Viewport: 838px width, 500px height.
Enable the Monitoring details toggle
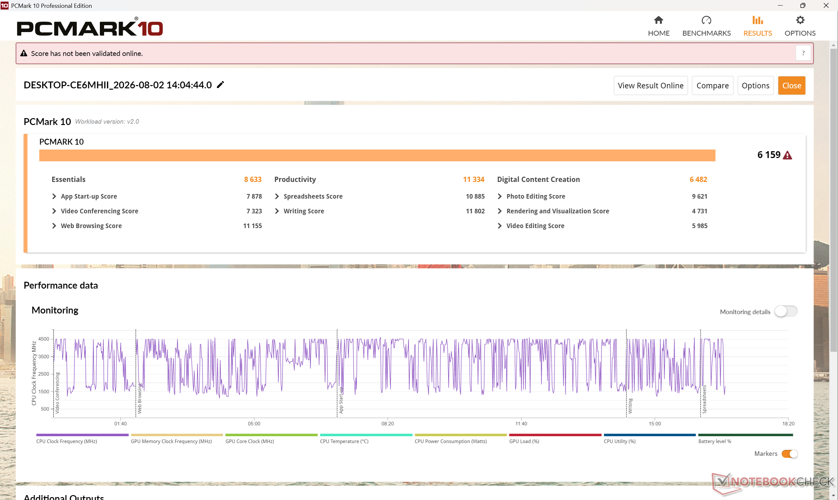(785, 311)
